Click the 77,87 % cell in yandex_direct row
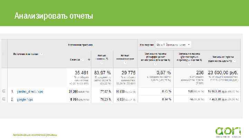Viewport: 249px width, 140px height. pos(105,92)
